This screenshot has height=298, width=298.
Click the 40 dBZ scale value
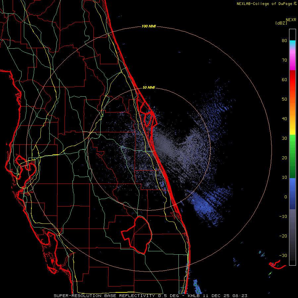pyautogui.click(x=284, y=119)
